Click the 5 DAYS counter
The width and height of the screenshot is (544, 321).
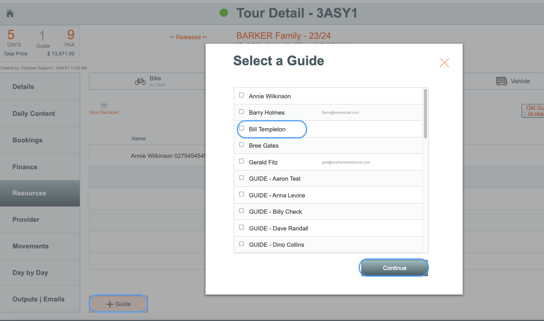coord(13,38)
